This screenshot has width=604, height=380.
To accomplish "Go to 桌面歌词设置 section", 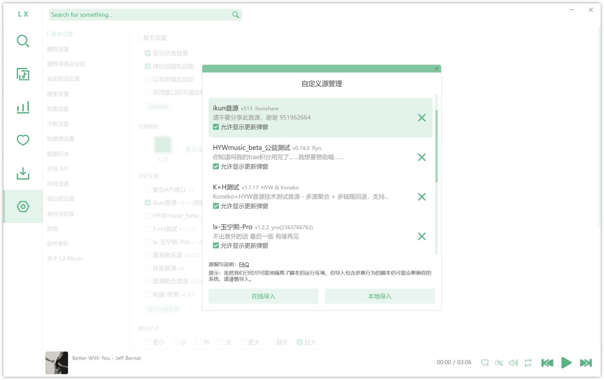I will tap(63, 79).
